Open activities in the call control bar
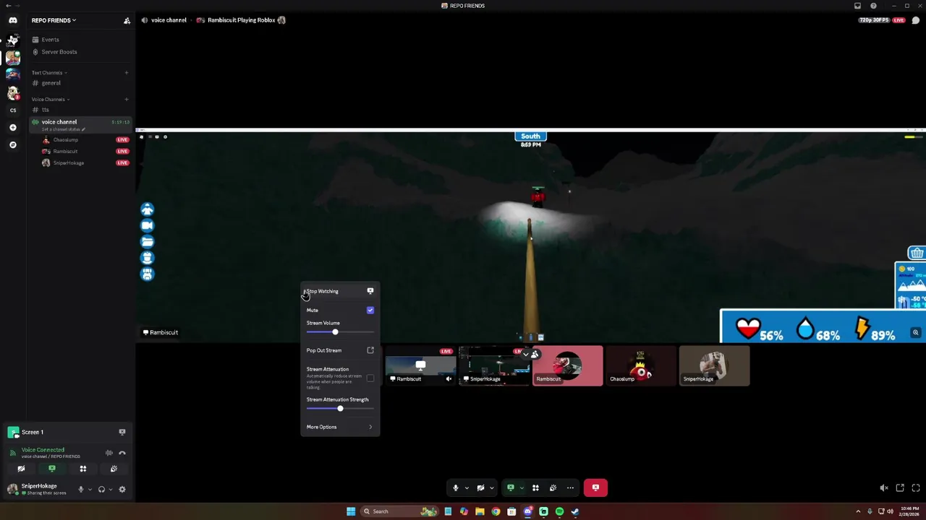The width and height of the screenshot is (926, 520). point(535,487)
